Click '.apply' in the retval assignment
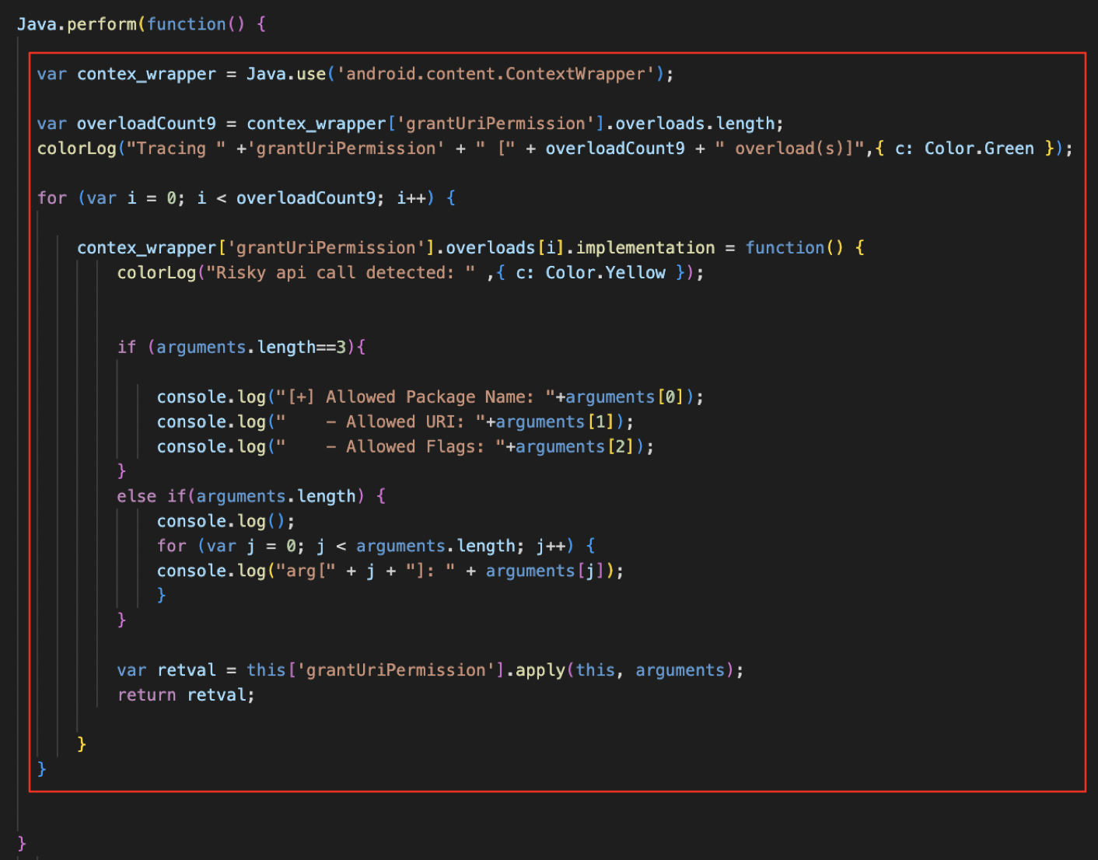Image resolution: width=1098 pixels, height=860 pixels. (535, 670)
